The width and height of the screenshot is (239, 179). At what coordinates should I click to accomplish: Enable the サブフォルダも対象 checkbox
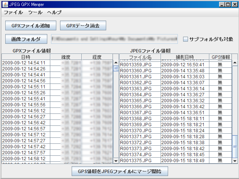pyautogui.click(x=185, y=39)
